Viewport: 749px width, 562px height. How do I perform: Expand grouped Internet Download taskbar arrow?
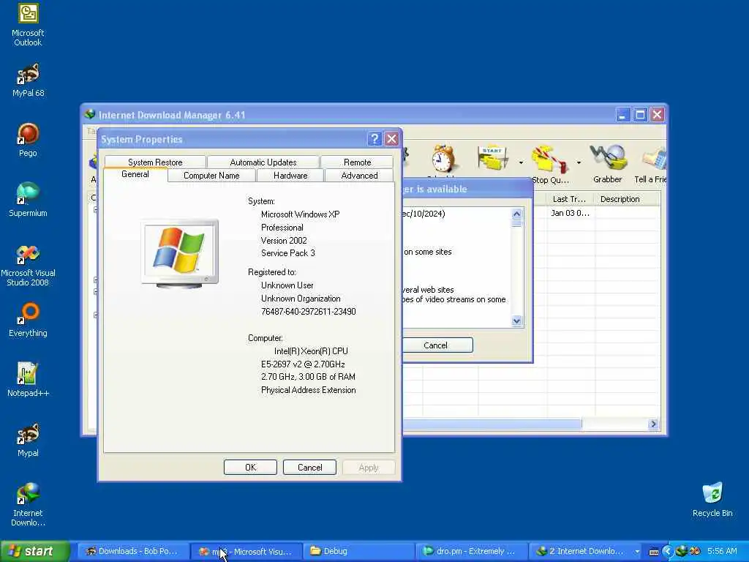[637, 552]
